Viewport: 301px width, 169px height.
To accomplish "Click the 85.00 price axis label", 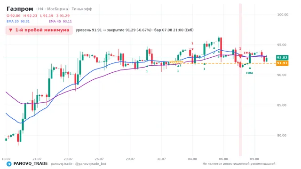I will click(x=281, y=105).
